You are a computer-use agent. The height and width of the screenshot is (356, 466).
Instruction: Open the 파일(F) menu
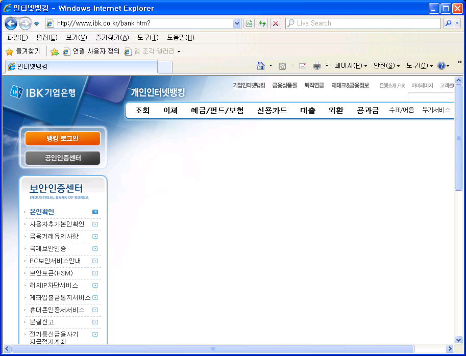pyautogui.click(x=17, y=37)
